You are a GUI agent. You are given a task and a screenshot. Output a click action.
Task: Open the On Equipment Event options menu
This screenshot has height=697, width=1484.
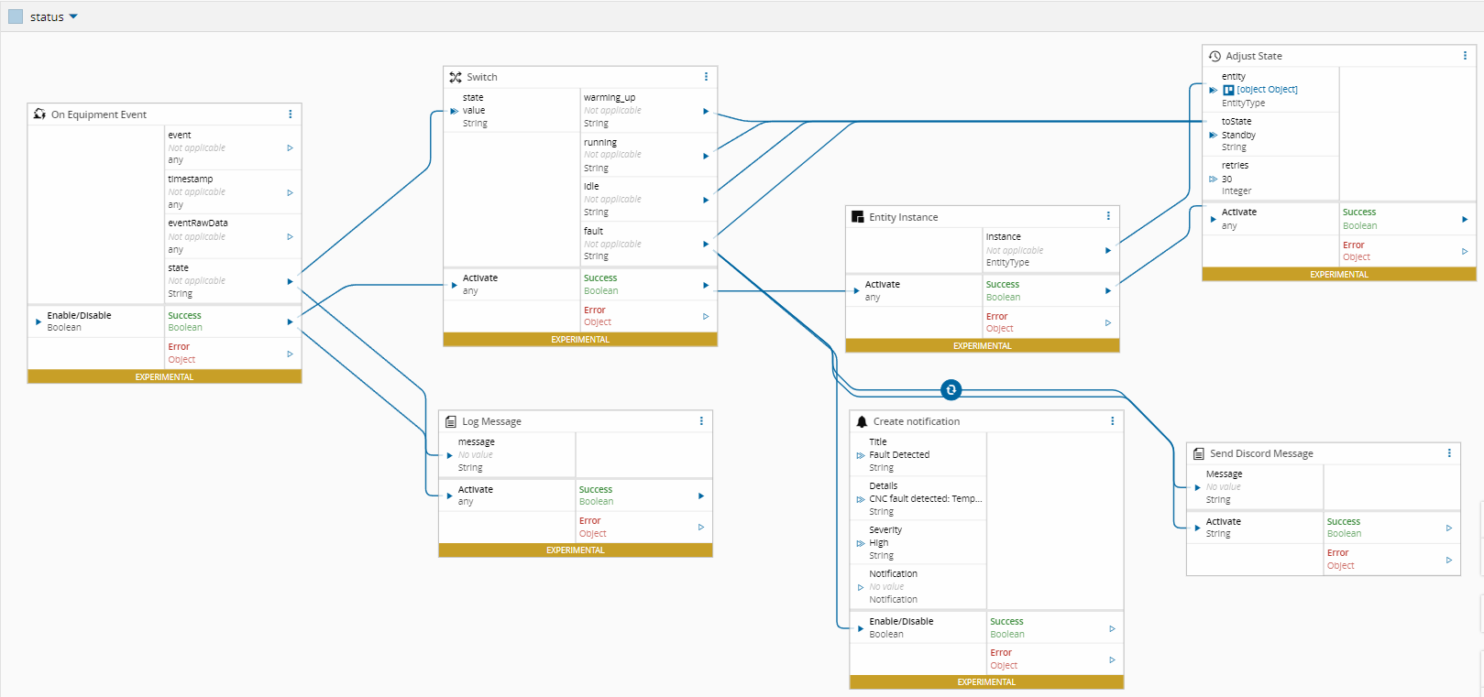point(291,114)
